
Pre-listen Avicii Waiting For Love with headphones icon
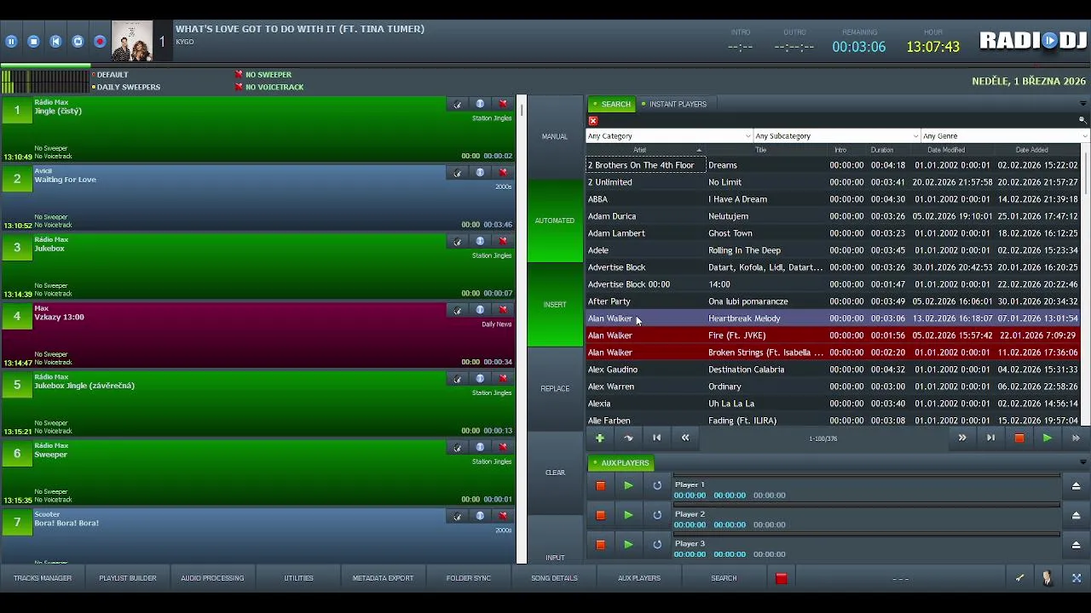[458, 173]
